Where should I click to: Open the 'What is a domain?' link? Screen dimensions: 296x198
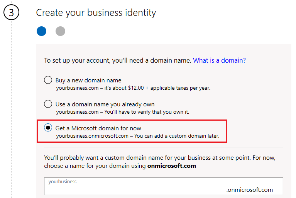click(219, 60)
